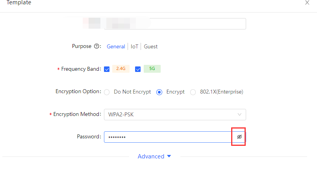This screenshot has height=171, width=317.
Task: Click the Encrypt label text
Action: pos(175,92)
